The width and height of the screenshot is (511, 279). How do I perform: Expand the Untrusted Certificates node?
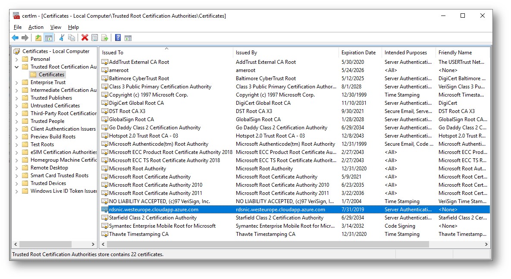coord(17,106)
